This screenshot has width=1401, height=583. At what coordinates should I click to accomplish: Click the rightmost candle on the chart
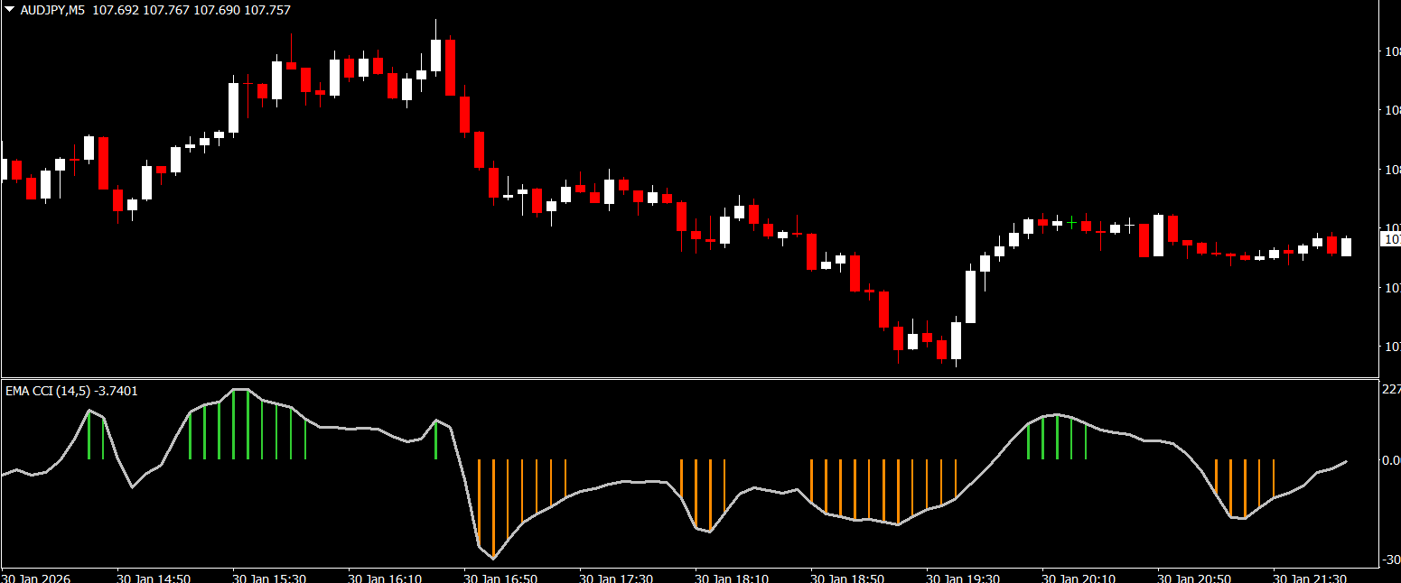(x=1346, y=246)
